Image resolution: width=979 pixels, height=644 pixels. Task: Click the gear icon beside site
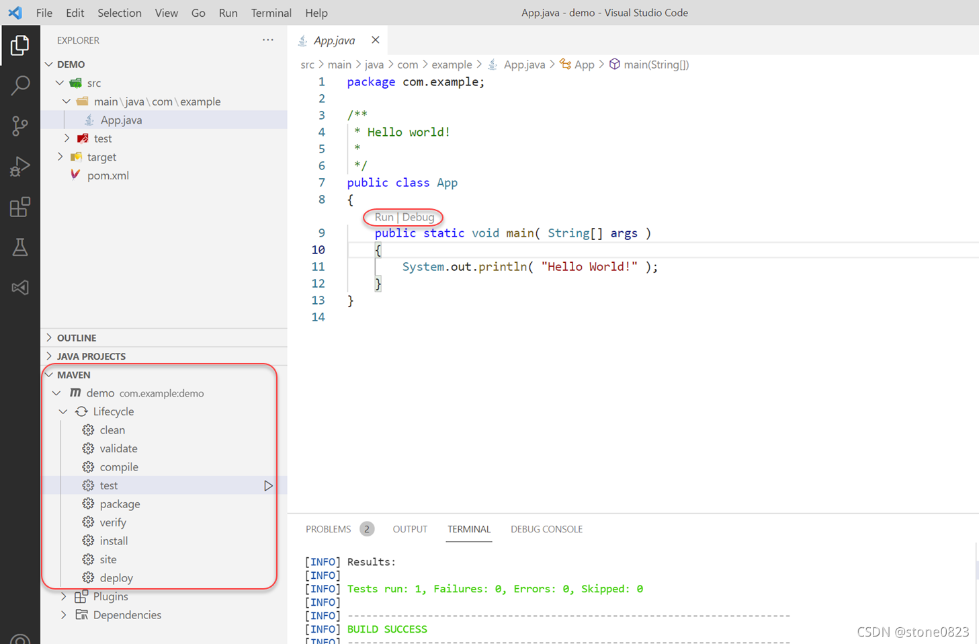88,559
